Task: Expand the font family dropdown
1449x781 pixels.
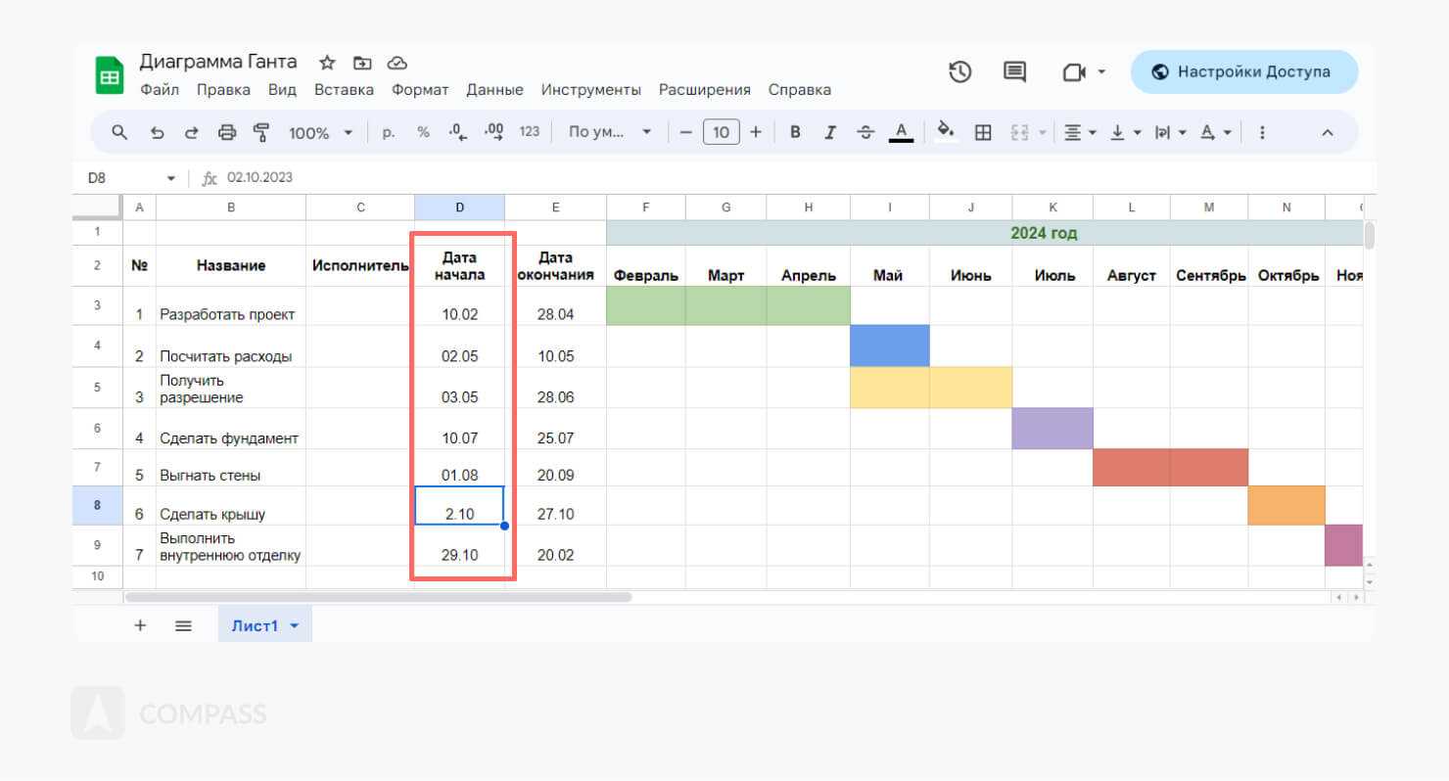Action: click(x=610, y=132)
